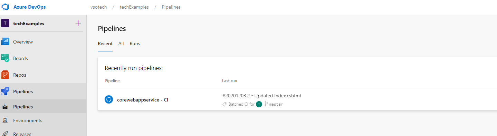Add new item with the plus icon
The width and height of the screenshot is (497, 136).
point(78,23)
